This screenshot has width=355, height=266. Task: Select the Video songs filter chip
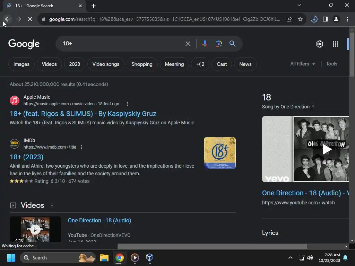coord(106,64)
